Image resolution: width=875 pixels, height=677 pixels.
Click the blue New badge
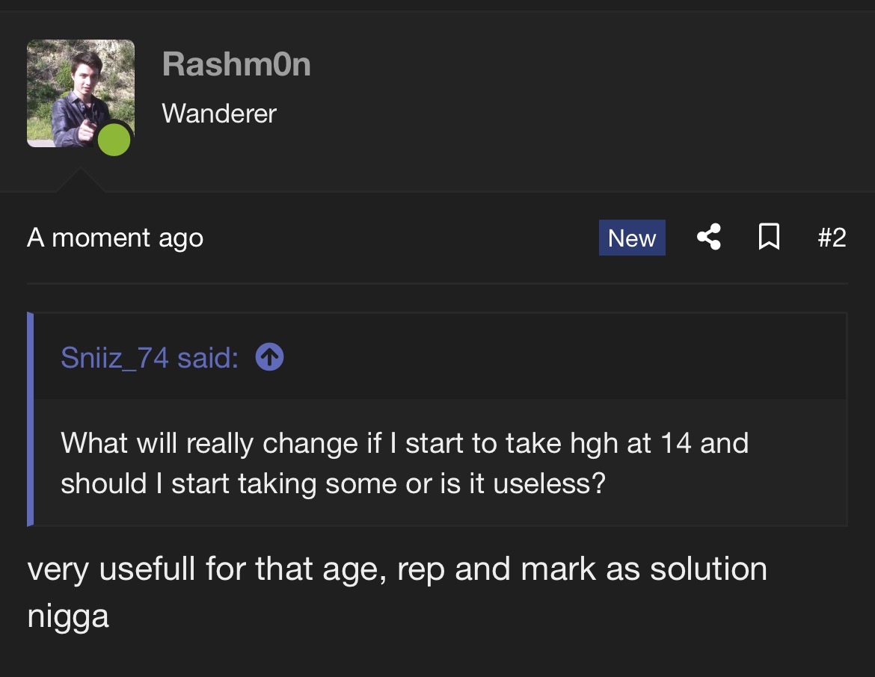click(632, 238)
